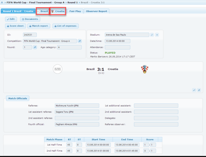Print the Score sheet
This screenshot has width=206, height=157.
[15, 26]
